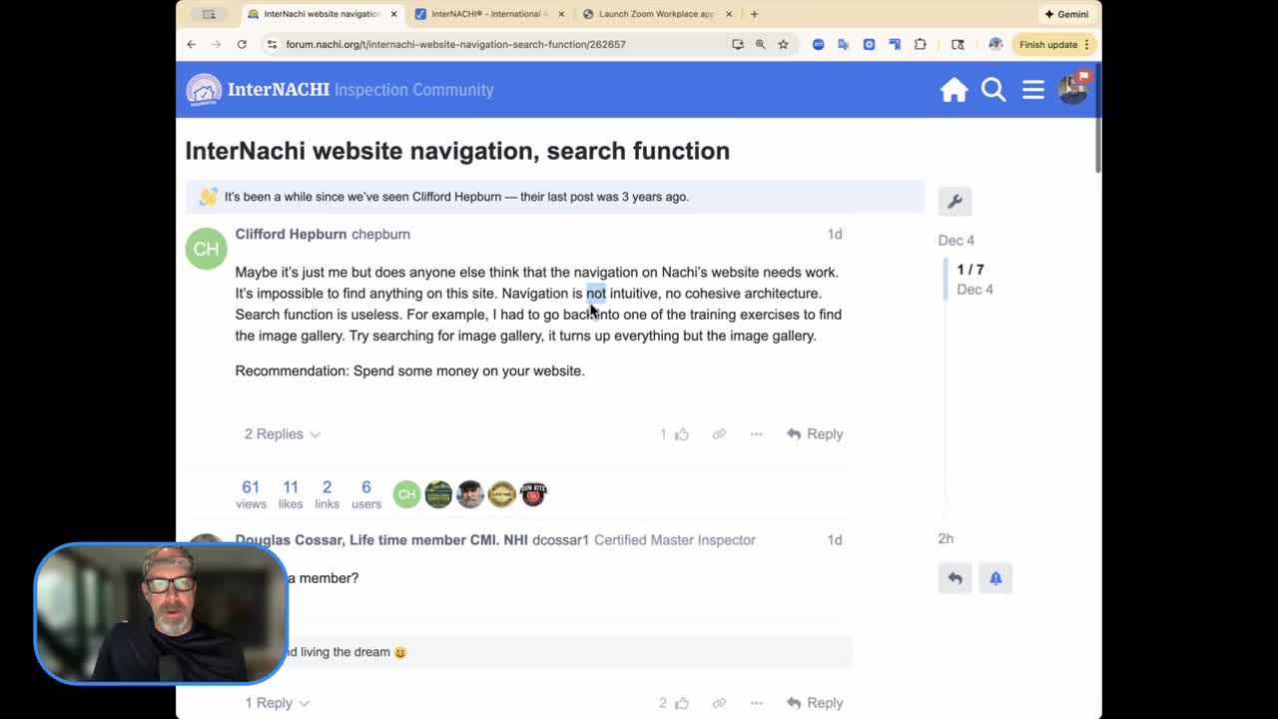Open Clifford Hepburn's profile name link
Screen dimensions: 1278x719
pyautogui.click(x=291, y=234)
